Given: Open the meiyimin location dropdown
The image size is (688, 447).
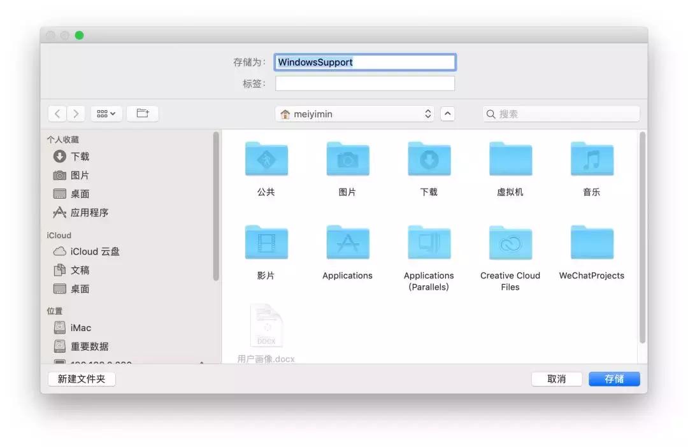Looking at the screenshot, I should coord(355,114).
